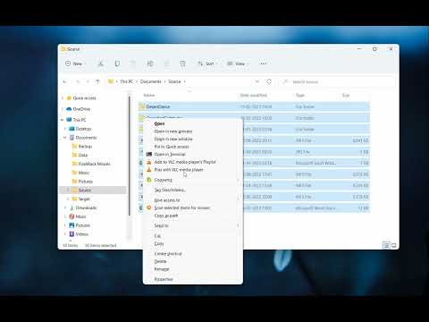Open the Desktop folder in the navigation tree

[x=83, y=129]
